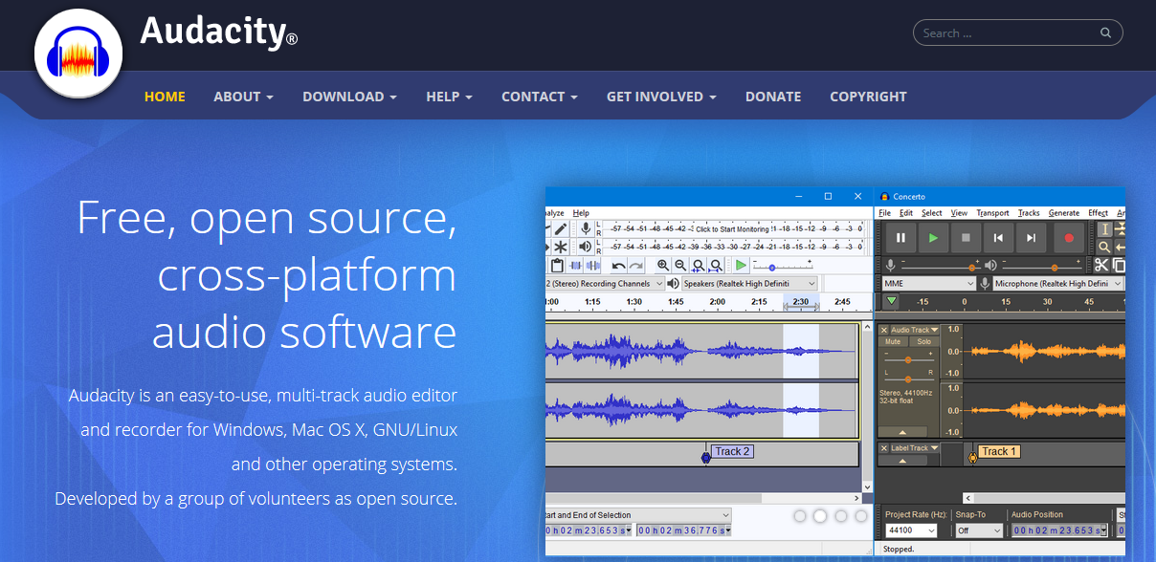Open the Recording Channels dropdown

click(605, 284)
